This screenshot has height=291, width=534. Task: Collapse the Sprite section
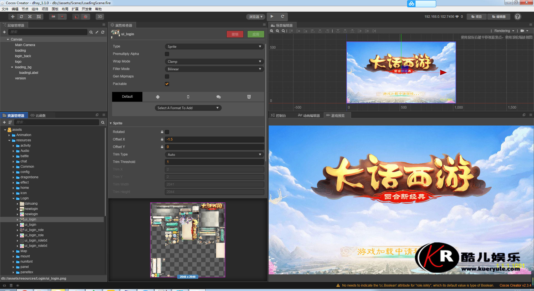pyautogui.click(x=111, y=123)
